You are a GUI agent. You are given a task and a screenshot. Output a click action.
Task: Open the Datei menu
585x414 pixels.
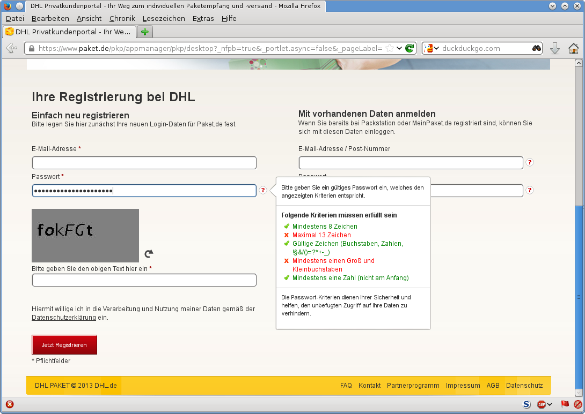tap(15, 18)
